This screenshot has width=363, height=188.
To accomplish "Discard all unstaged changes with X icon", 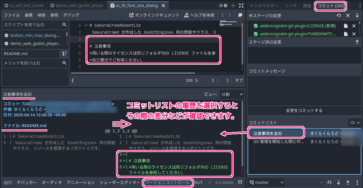I will (348, 16).
